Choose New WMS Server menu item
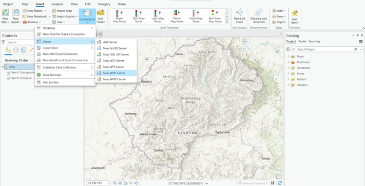Viewport: 365px width, 186px height. [116, 73]
